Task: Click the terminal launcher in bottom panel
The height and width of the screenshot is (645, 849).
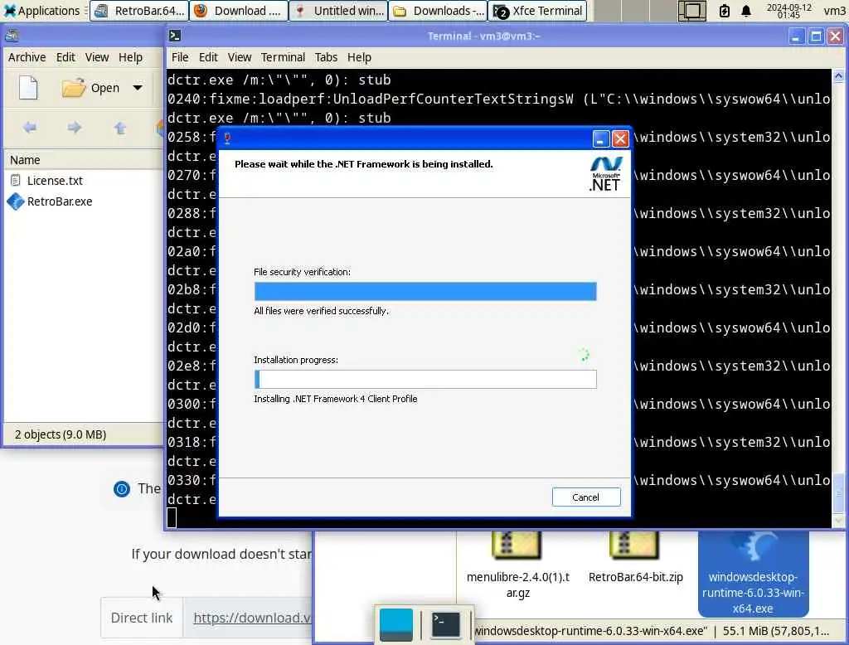Action: point(446,625)
